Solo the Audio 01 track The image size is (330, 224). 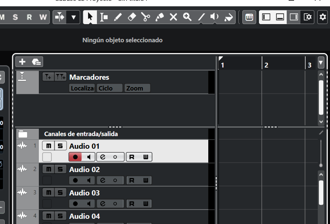coord(60,146)
